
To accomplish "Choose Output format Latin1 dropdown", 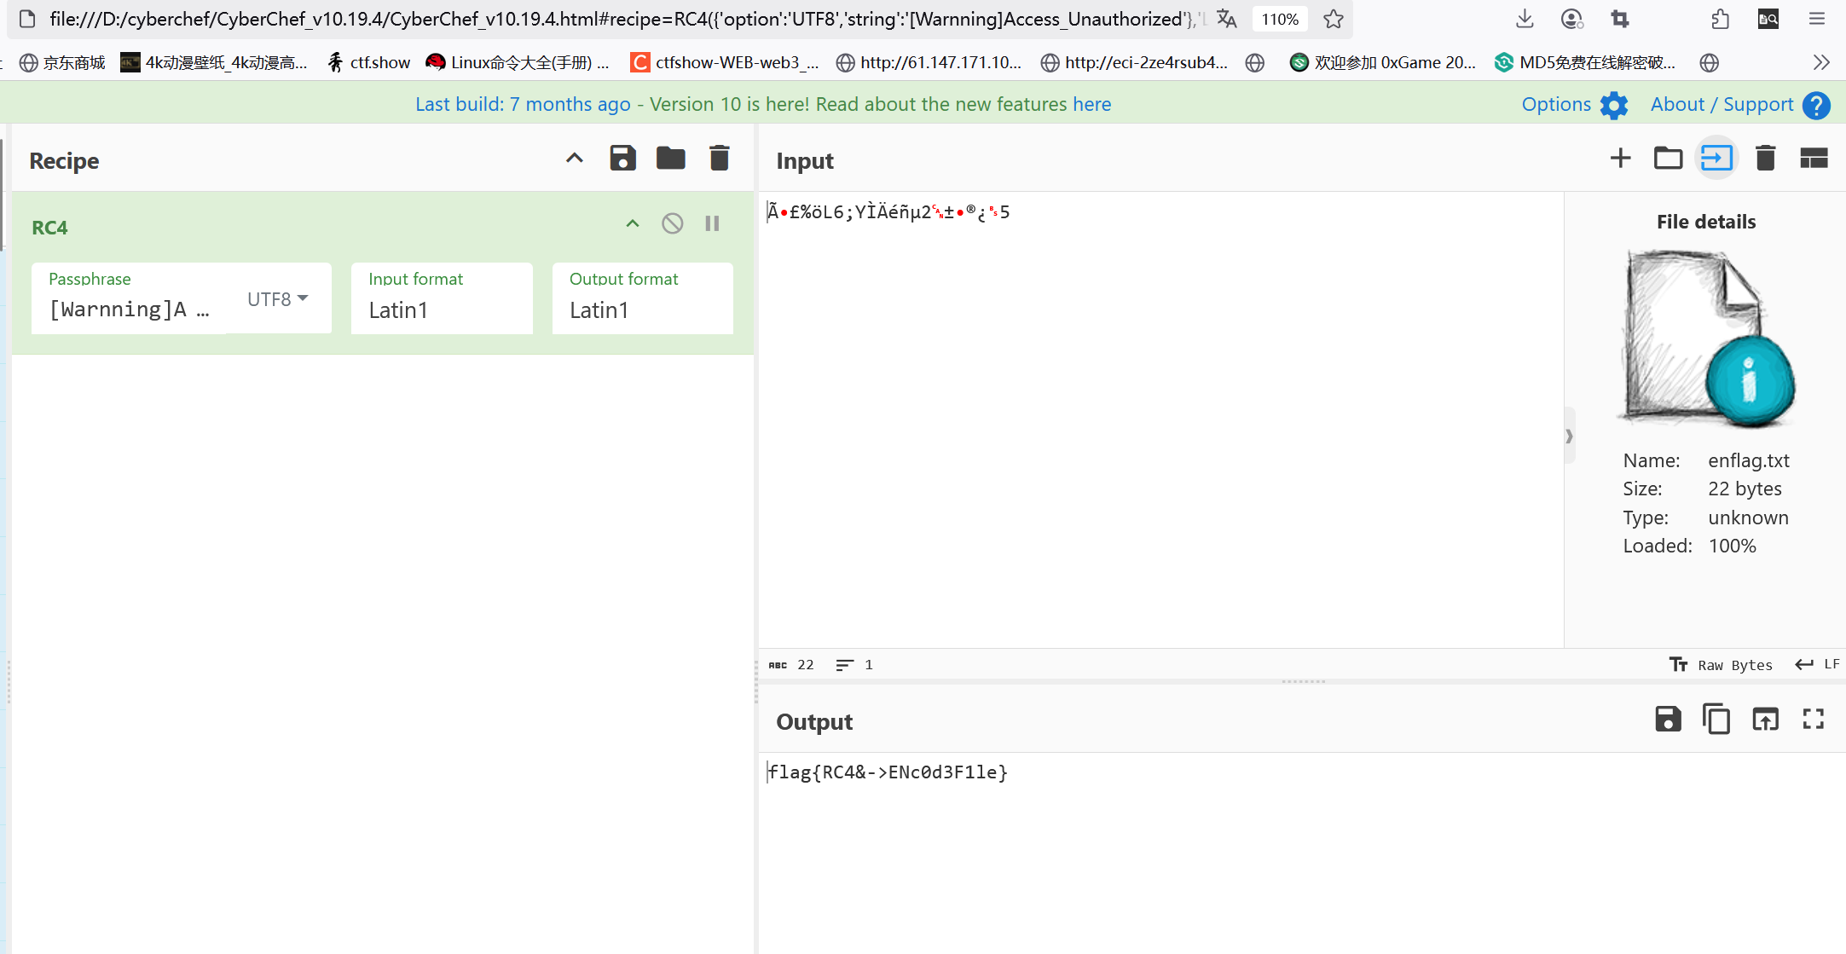I will pos(642,309).
